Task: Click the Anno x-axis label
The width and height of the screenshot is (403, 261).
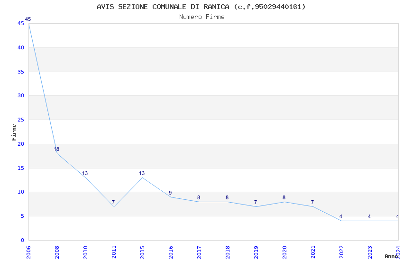Action: point(391,256)
